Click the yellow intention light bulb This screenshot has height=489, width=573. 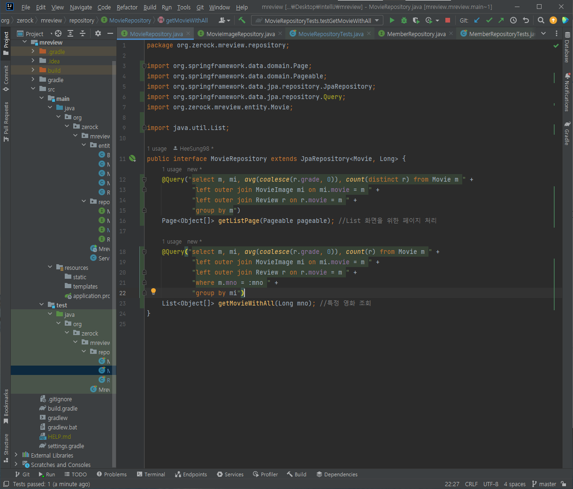tap(153, 291)
